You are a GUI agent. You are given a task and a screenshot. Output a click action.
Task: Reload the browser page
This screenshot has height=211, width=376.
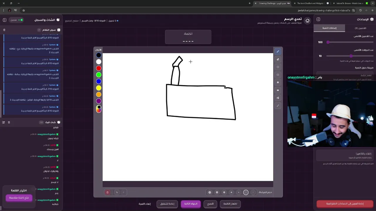coord(360,10)
